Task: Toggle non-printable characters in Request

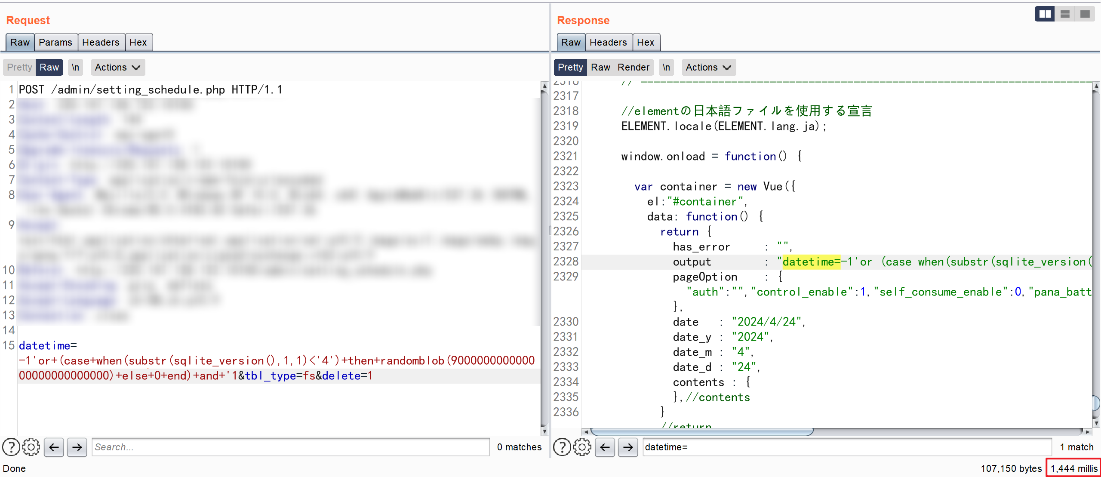Action: 75,68
